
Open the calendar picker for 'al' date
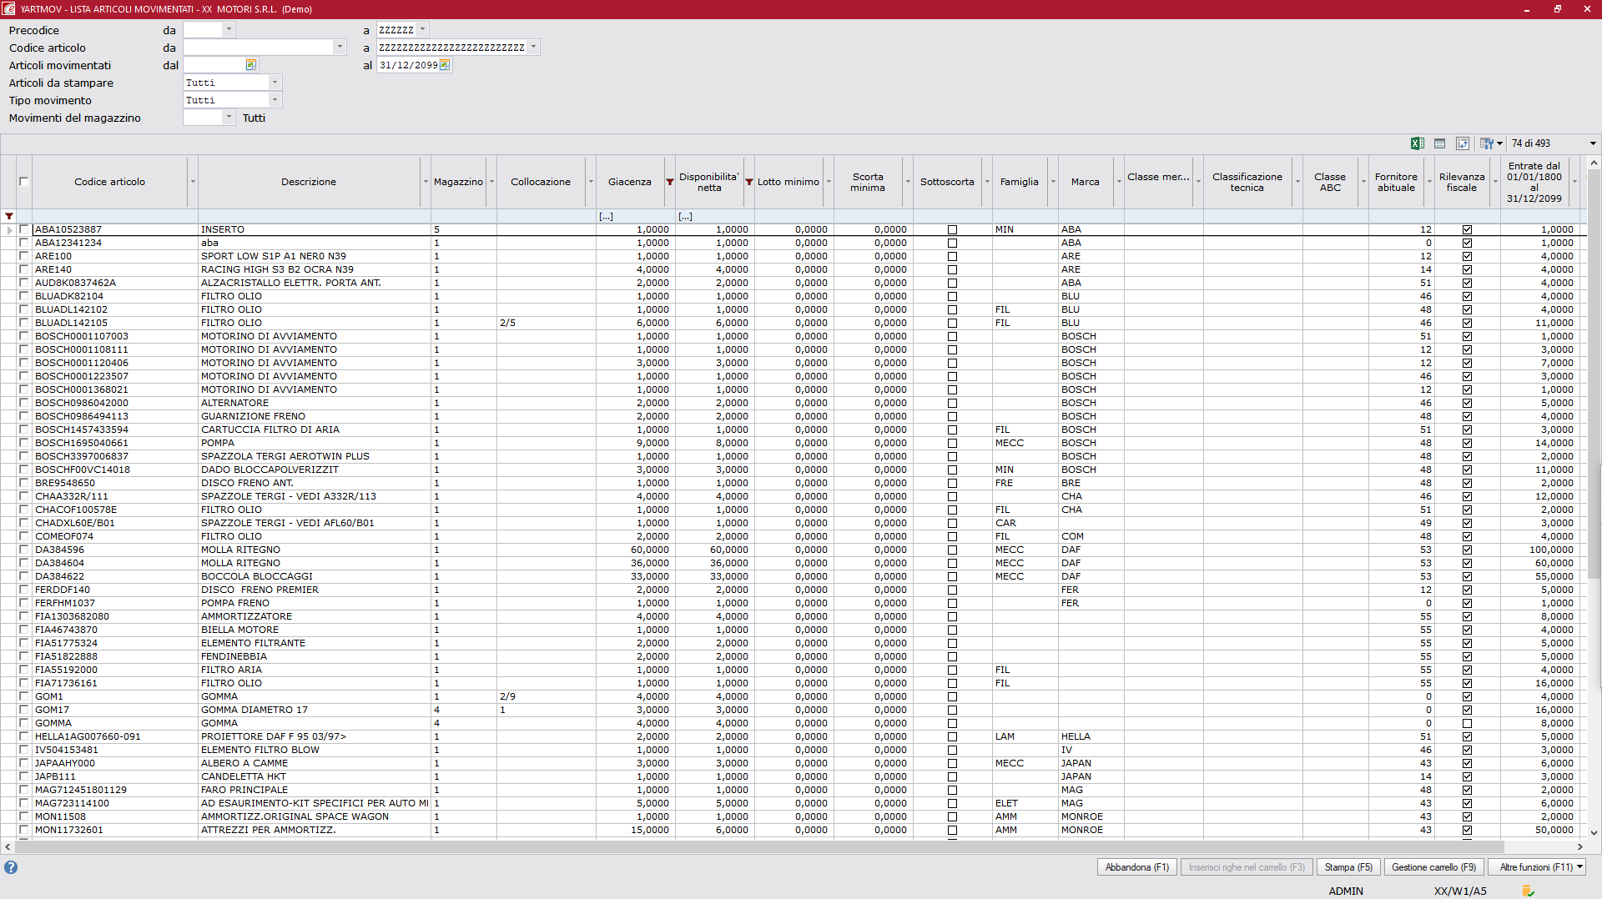445,65
